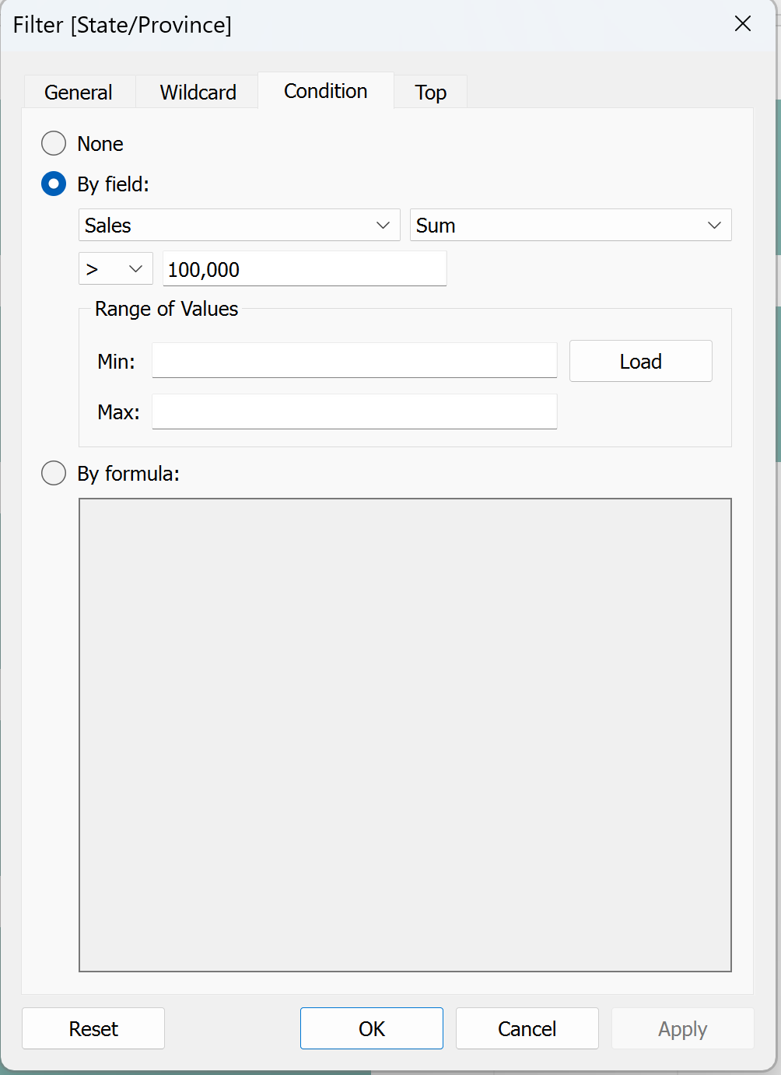781x1075 pixels.
Task: Open the Sales field dropdown
Action: click(x=240, y=225)
